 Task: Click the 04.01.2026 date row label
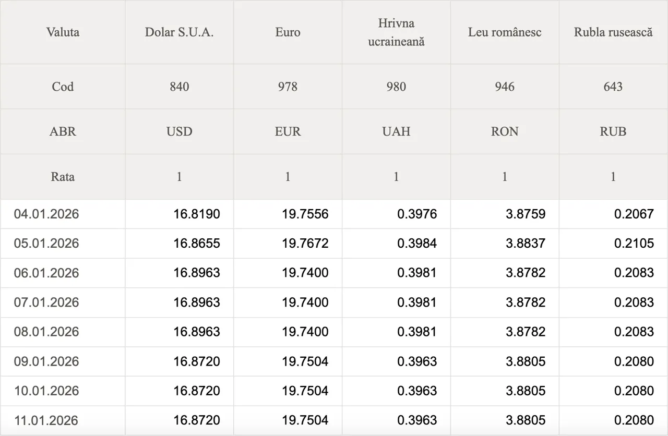click(46, 214)
